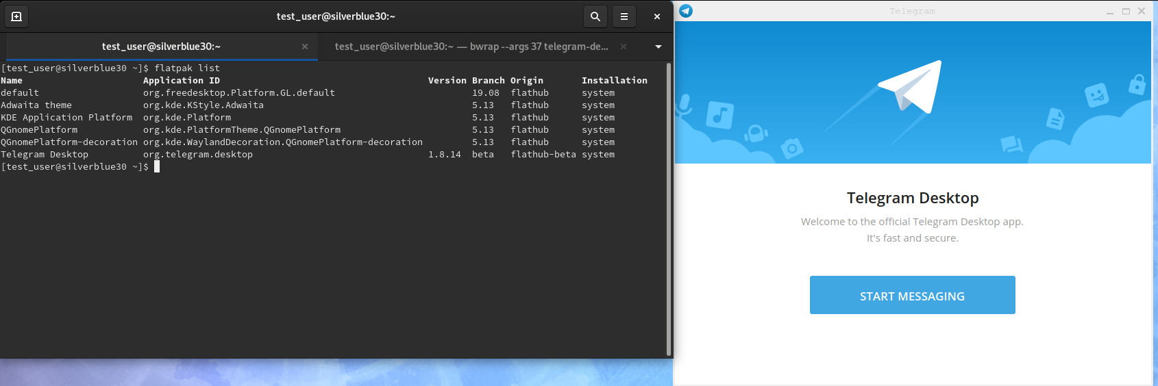Image resolution: width=1158 pixels, height=386 pixels.
Task: Switch to the first test_user@silverblue30:~ tab
Action: click(161, 47)
